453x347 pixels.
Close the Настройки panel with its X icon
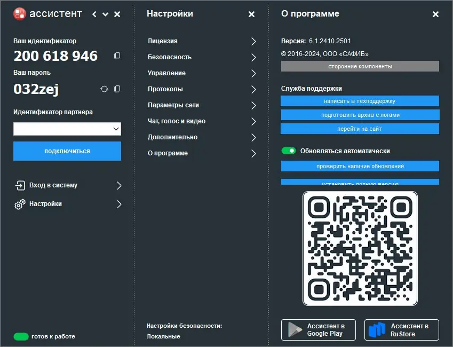251,14
